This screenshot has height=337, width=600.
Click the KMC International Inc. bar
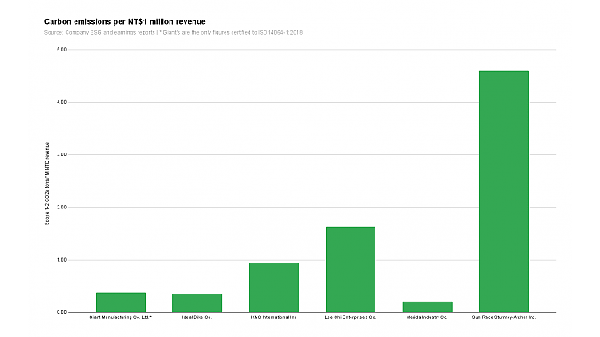click(274, 287)
